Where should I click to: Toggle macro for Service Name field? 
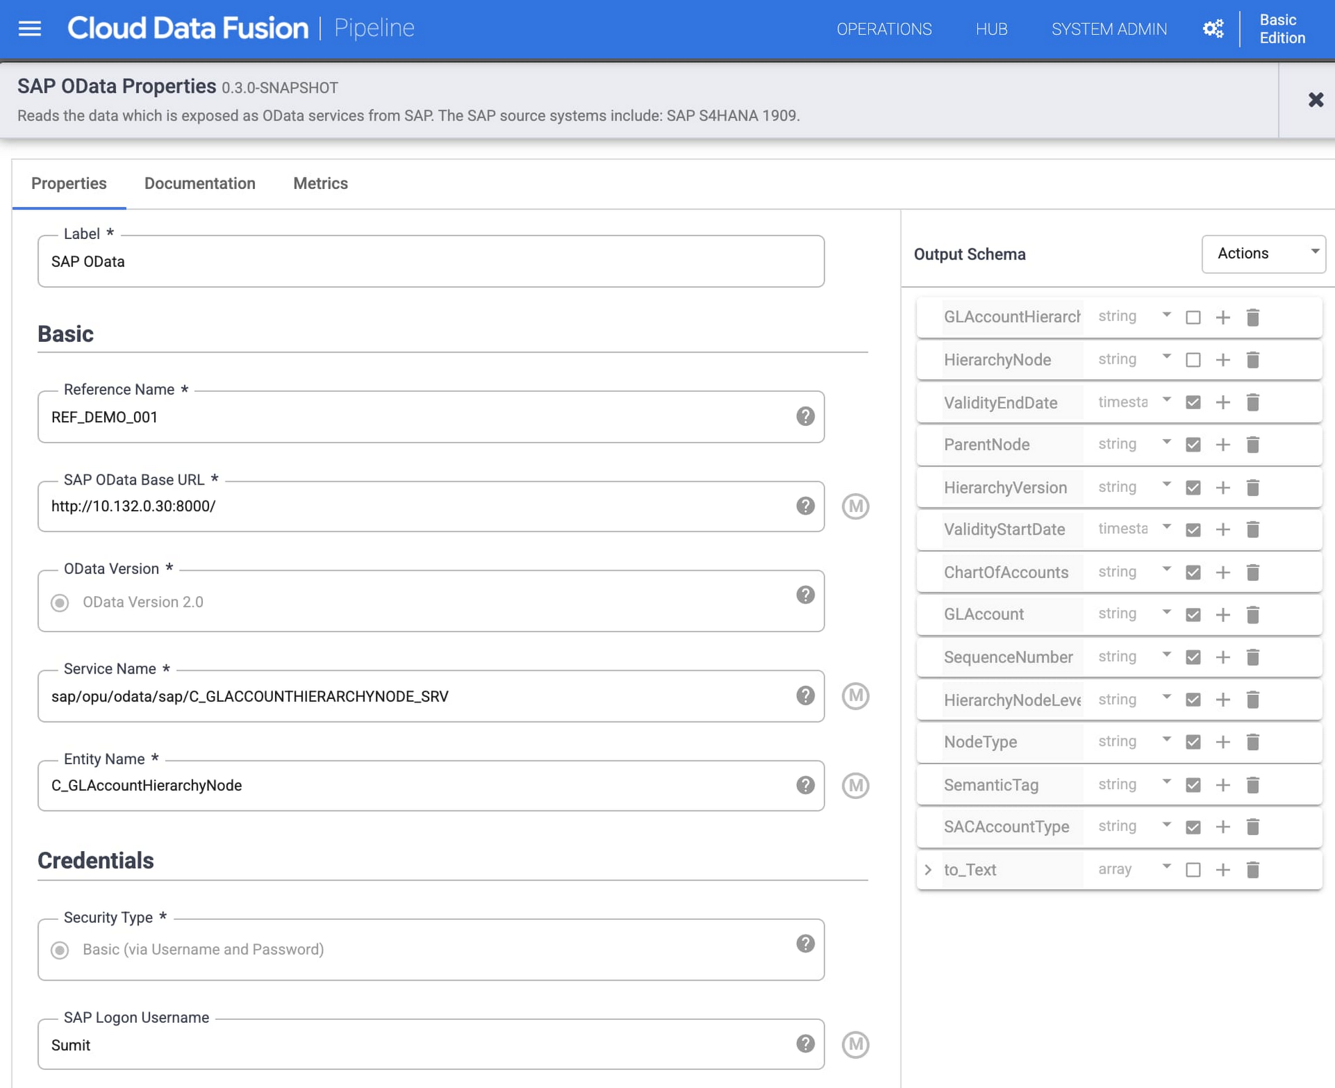pyautogui.click(x=855, y=696)
